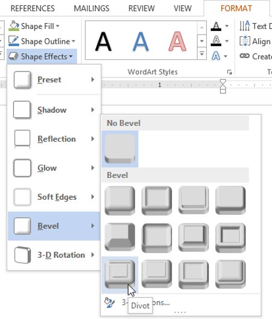Click the Shape Effects icon
This screenshot has height=319, width=272.
14,56
